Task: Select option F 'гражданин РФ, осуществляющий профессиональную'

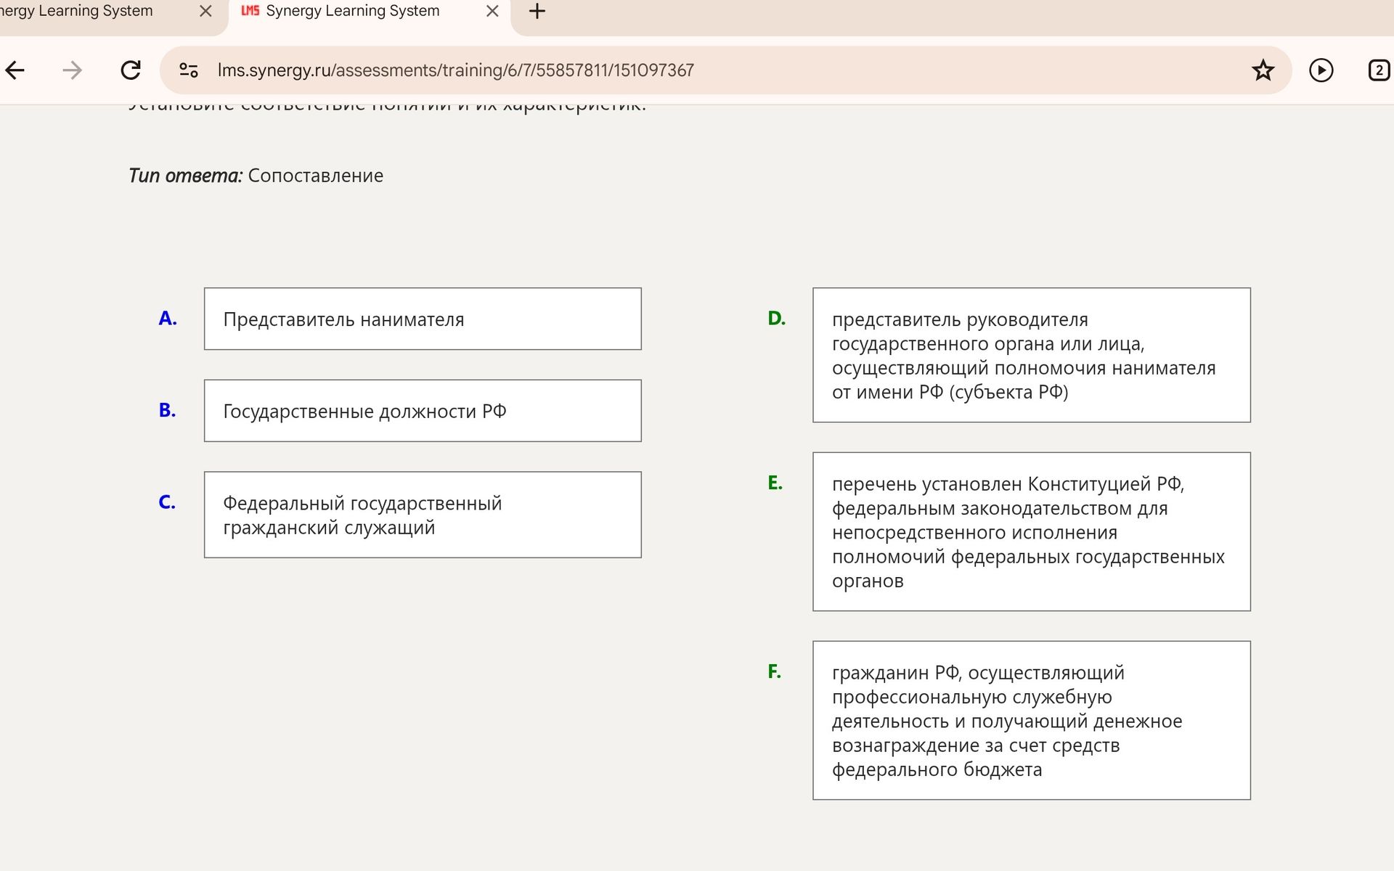Action: pos(1032,721)
